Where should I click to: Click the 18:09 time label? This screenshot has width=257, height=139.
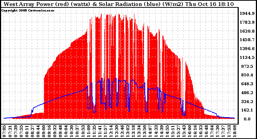click(x=234, y=131)
